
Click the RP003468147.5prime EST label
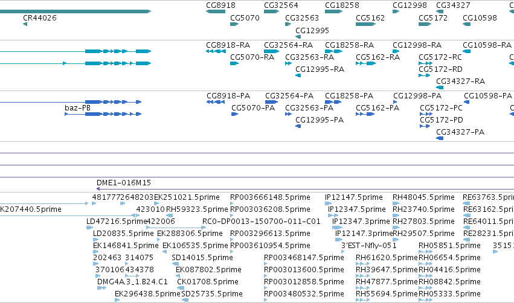coord(304,258)
